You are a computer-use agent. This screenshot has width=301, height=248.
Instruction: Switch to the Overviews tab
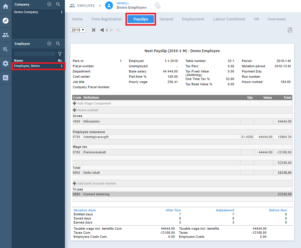(277, 19)
